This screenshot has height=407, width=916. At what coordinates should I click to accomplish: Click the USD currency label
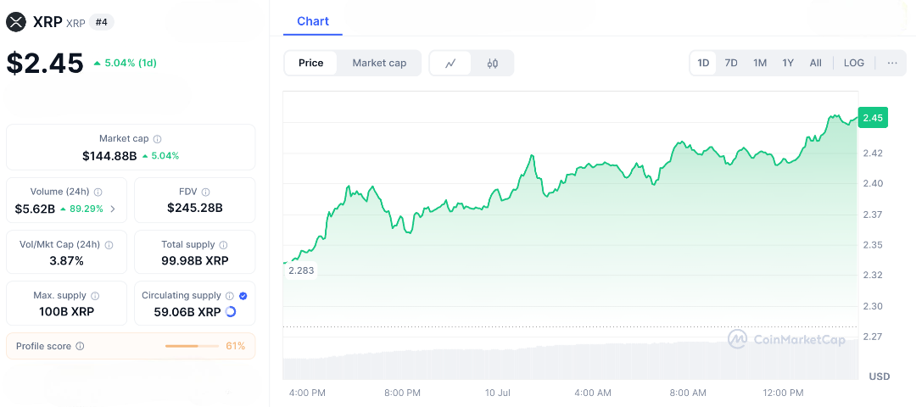coord(880,376)
